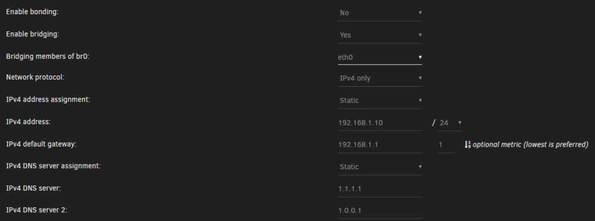Click the IPv4 default gateway field
This screenshot has height=221, width=595.
point(380,145)
